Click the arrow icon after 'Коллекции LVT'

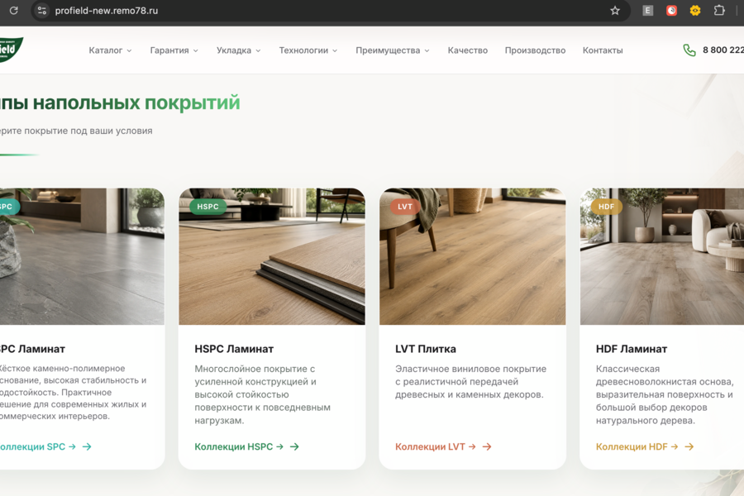click(x=487, y=446)
